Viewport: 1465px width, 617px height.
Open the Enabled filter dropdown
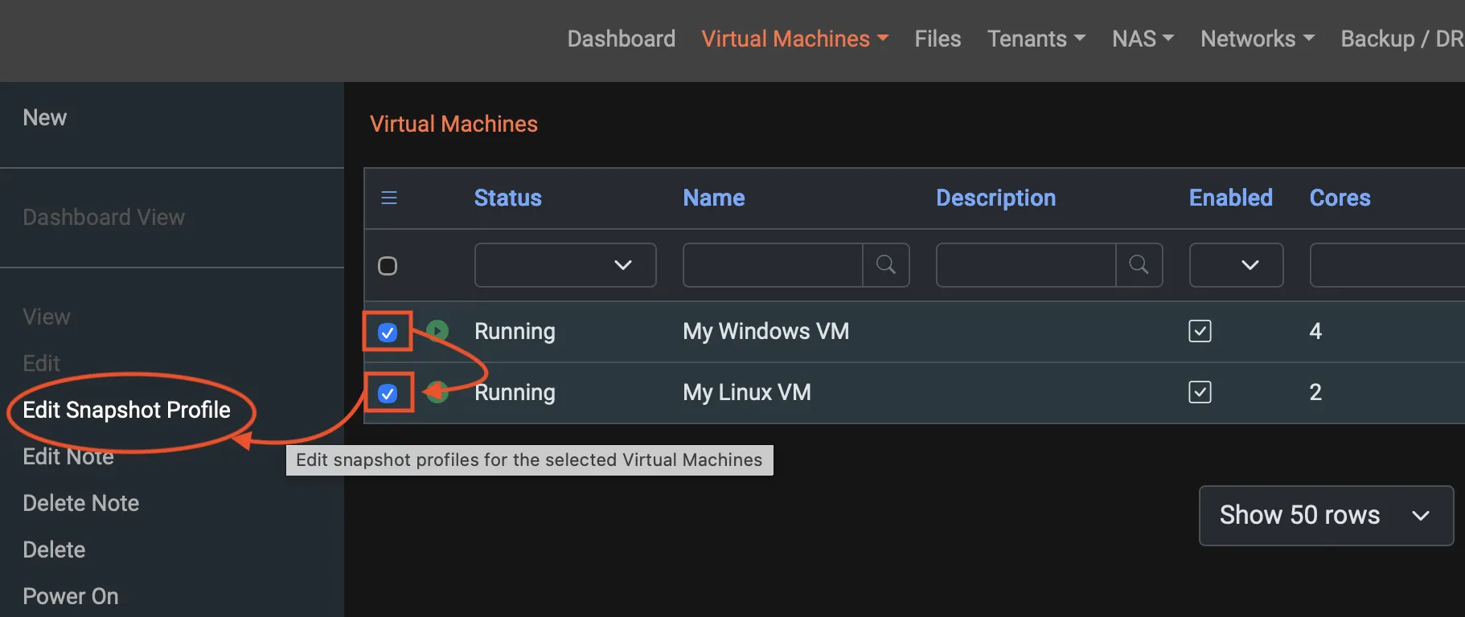(x=1236, y=265)
